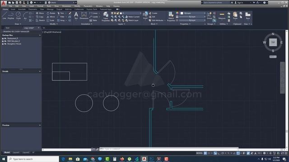Open Layer Properties manager
The height and width of the screenshot is (162, 289).
(106, 17)
